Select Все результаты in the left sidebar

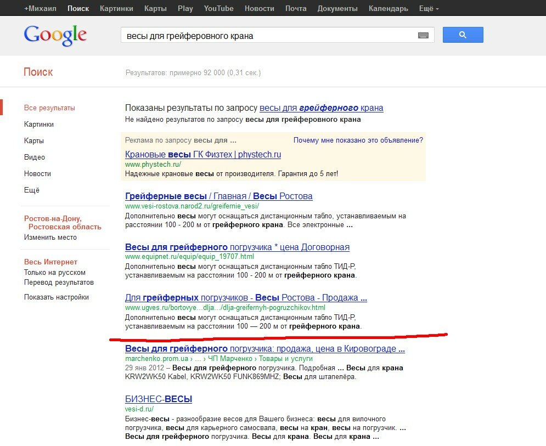[x=49, y=108]
